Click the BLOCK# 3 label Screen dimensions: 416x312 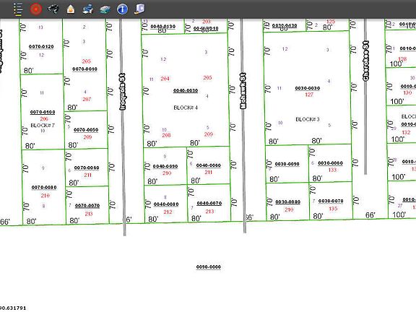pyautogui.click(x=308, y=119)
